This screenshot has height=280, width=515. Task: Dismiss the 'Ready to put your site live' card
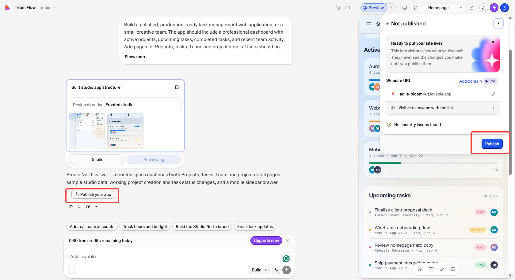point(493,42)
